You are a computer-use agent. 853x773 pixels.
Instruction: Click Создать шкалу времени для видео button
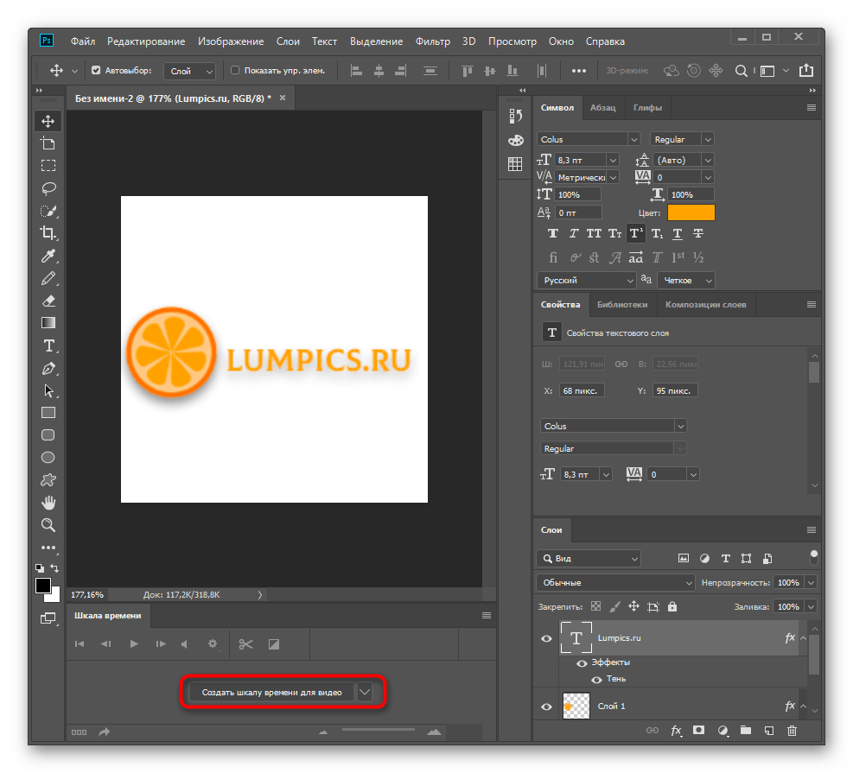(271, 693)
